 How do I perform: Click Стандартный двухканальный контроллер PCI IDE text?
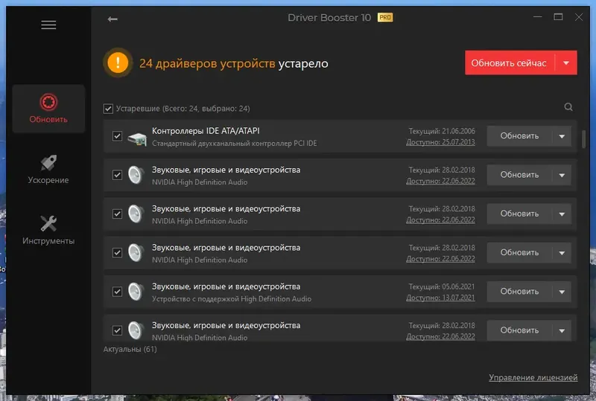click(x=235, y=144)
